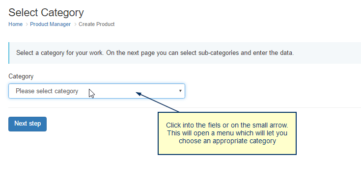Click the horizontal divider above Next step

click(185, 107)
